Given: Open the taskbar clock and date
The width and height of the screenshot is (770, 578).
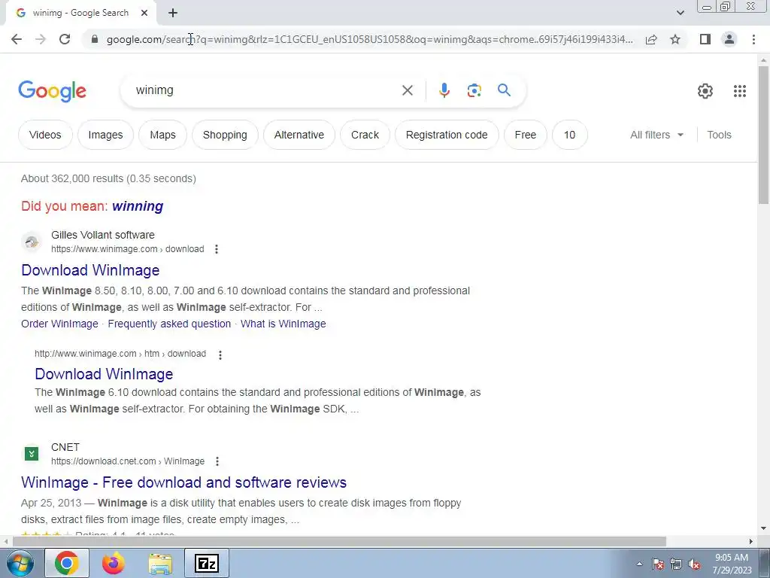Looking at the screenshot, I should point(732,564).
